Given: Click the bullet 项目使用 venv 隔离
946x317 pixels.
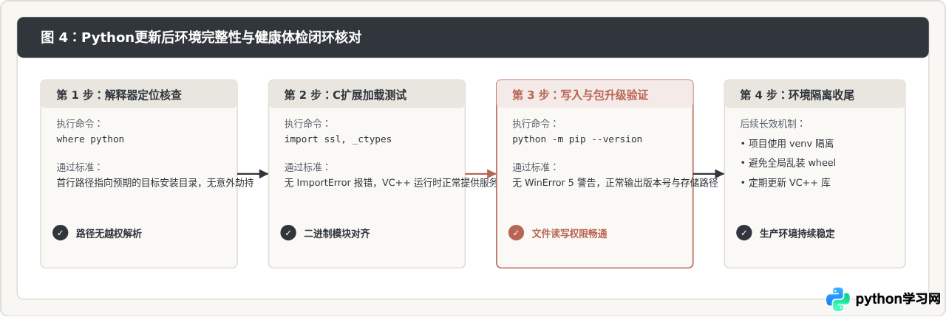Looking at the screenshot, I should [787, 144].
